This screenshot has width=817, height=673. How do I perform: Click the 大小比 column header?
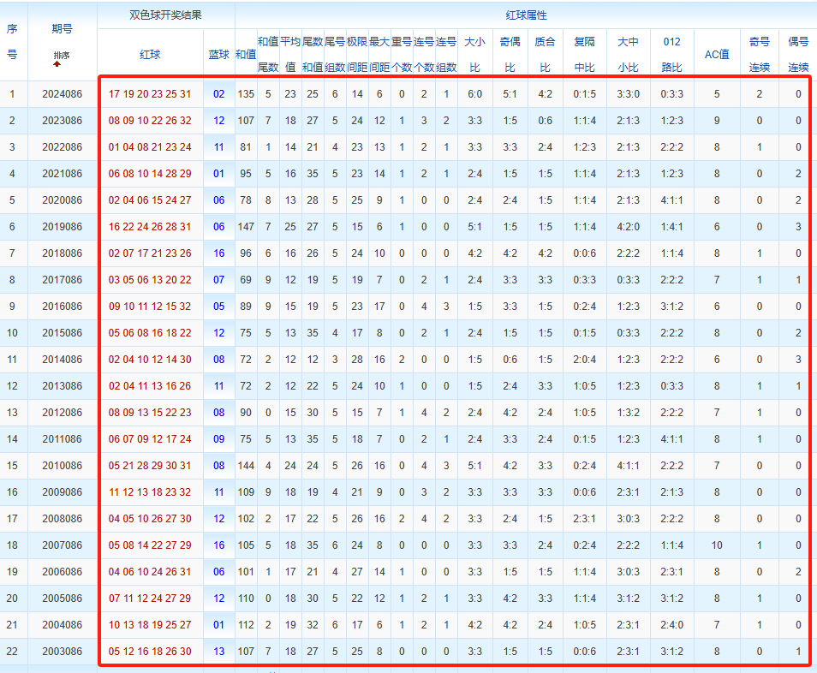tap(474, 55)
